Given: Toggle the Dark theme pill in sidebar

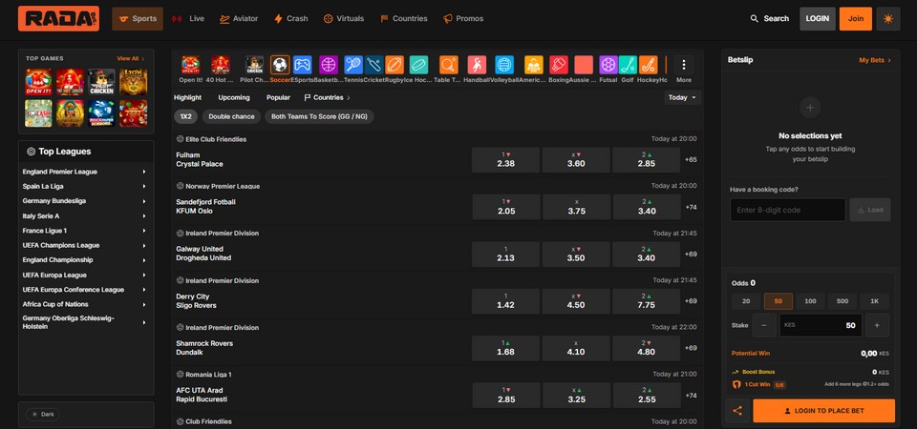Looking at the screenshot, I should click(43, 415).
